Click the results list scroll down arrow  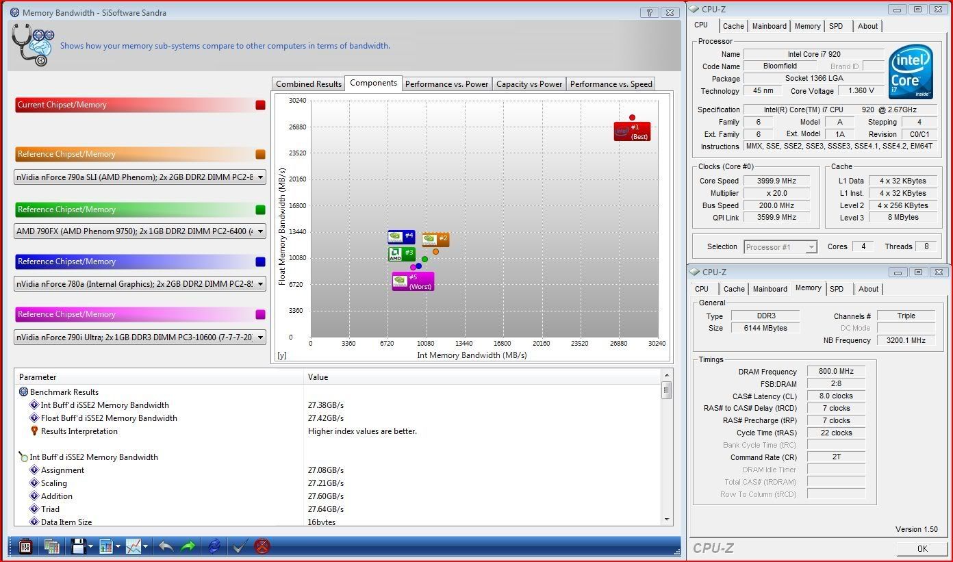point(667,520)
